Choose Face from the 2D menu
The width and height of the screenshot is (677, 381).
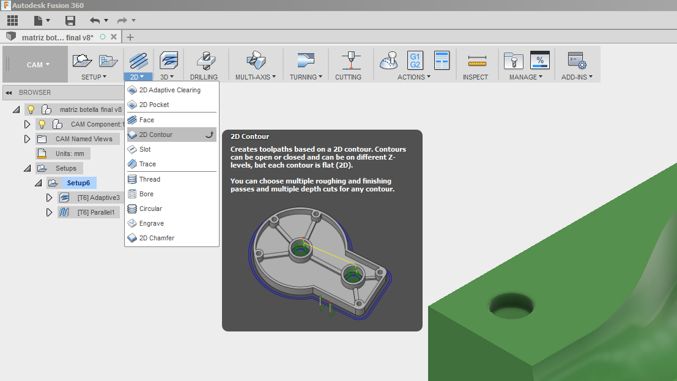171,120
